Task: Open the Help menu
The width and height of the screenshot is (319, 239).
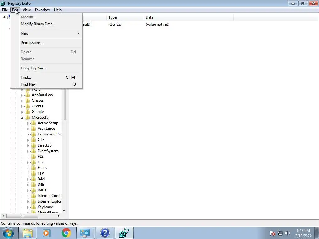Action: [58, 10]
